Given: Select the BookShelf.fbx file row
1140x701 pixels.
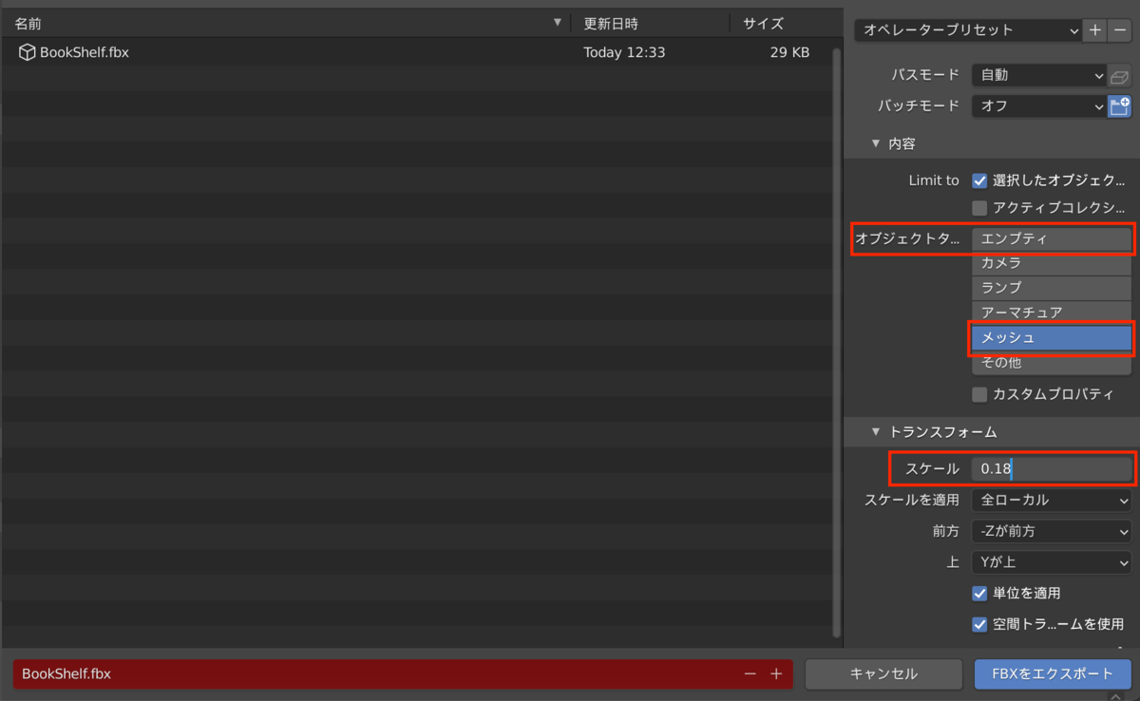Looking at the screenshot, I should click(416, 53).
